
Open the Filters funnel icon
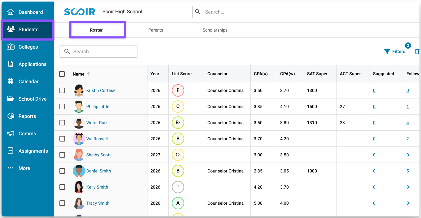click(x=387, y=51)
